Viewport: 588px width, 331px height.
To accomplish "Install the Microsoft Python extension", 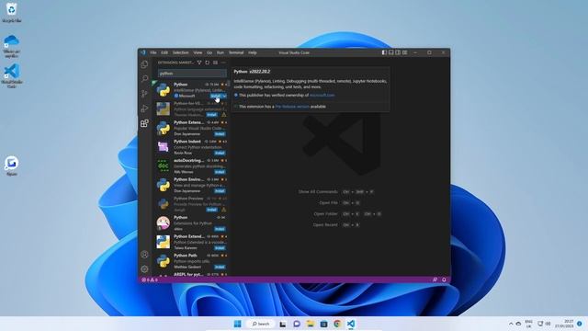I will pos(215,96).
